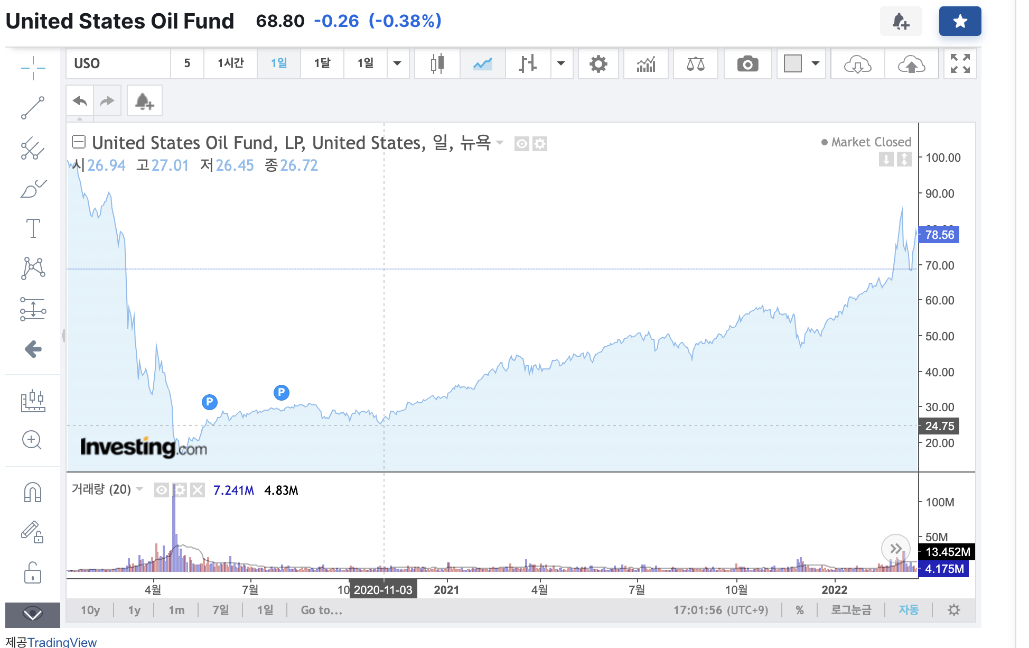Select the trend line drawing tool
The height and width of the screenshot is (648, 1029).
click(x=33, y=108)
